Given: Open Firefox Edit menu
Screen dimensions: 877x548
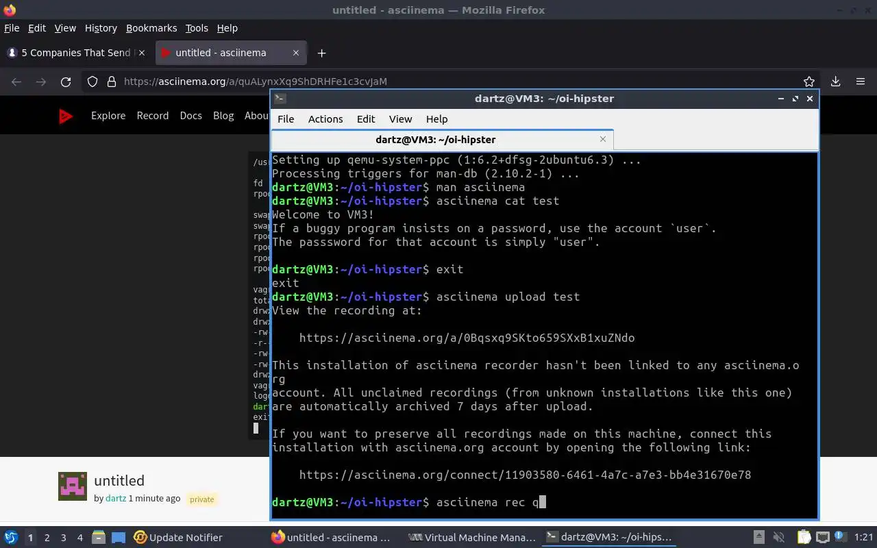Looking at the screenshot, I should click(x=37, y=28).
